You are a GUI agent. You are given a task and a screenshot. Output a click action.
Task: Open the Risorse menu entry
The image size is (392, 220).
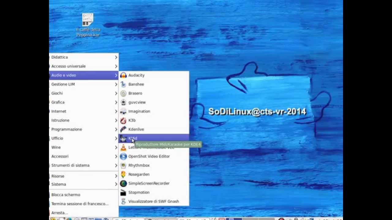84,176
